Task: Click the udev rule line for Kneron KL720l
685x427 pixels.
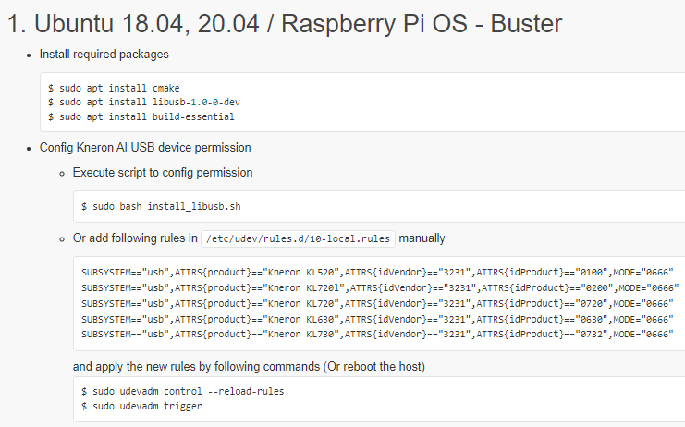Action: [380, 288]
